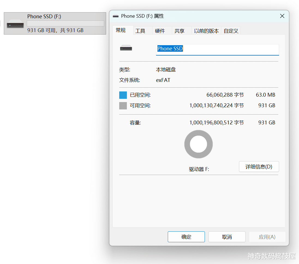Screen dimensions: 299x264
Task: Click the 可用空间 label
Action: [x=140, y=106]
